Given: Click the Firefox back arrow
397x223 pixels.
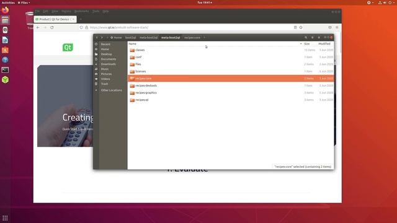Looking at the screenshot, I should pos(38,27).
